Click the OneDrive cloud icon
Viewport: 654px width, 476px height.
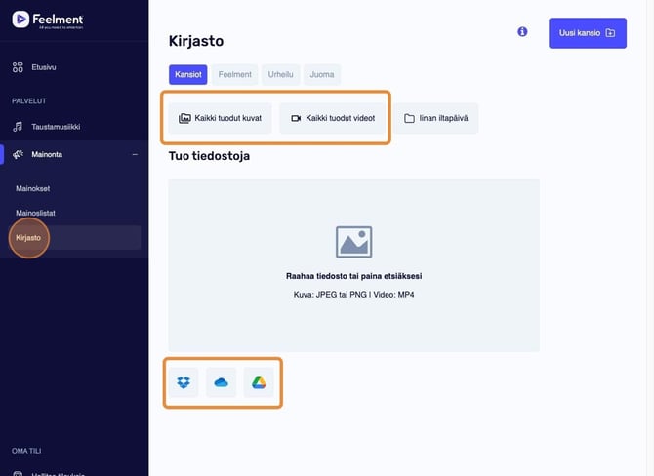tap(221, 382)
